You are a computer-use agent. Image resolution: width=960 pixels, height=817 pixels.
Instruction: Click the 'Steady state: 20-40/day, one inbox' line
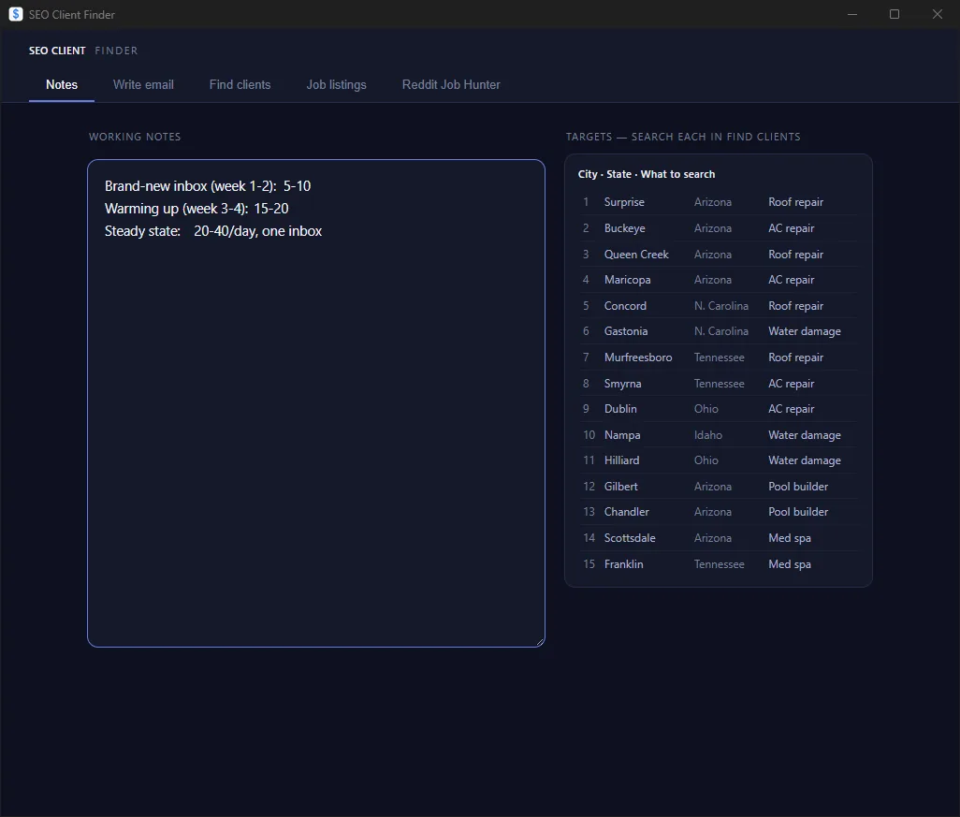pyautogui.click(x=213, y=231)
